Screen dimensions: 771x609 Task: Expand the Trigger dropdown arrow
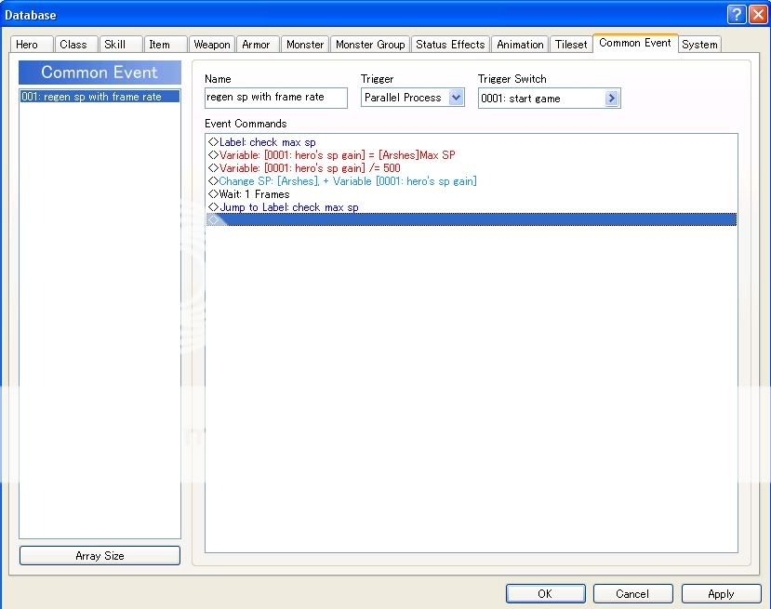(456, 98)
